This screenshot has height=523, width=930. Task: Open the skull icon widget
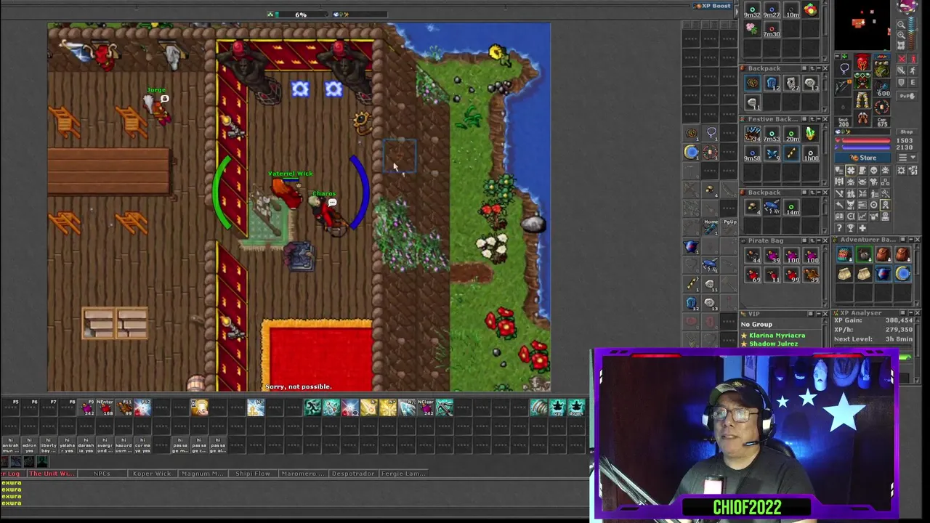874,171
